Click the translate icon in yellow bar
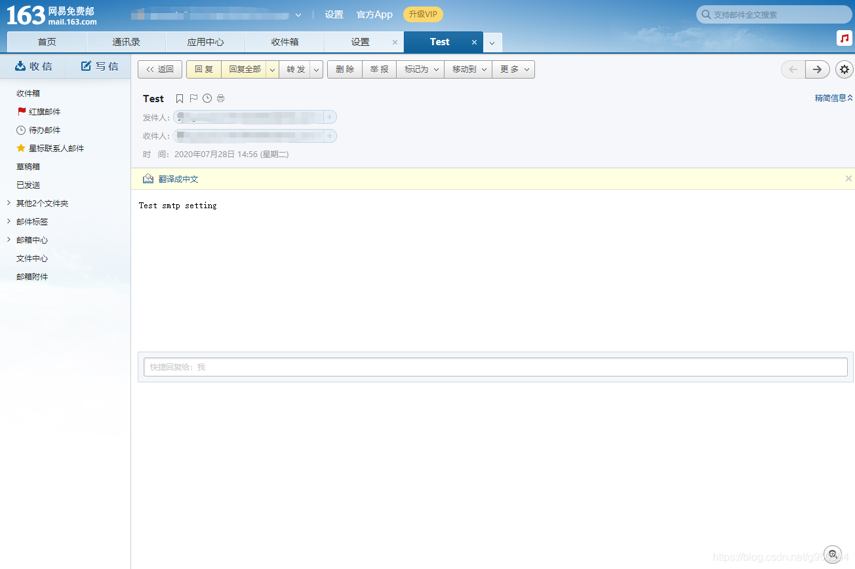 148,179
